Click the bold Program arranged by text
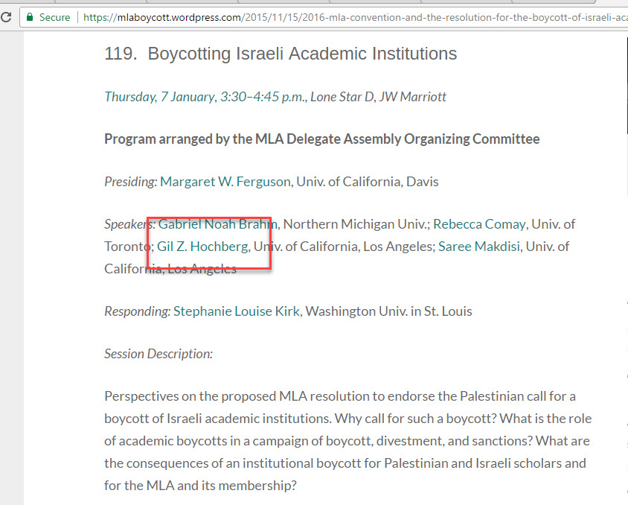628x505 pixels. click(x=321, y=139)
